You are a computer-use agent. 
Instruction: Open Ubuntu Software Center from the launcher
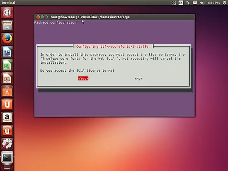coord(7,91)
